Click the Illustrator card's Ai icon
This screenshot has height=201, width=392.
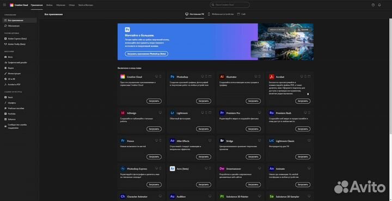point(222,77)
